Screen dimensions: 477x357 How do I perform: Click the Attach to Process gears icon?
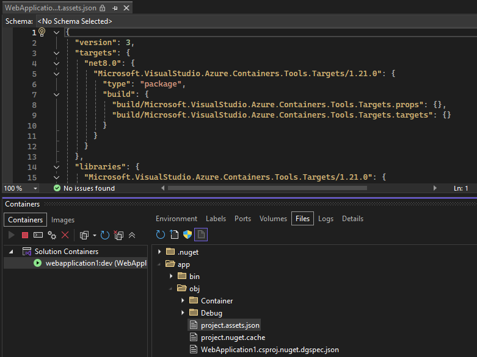pyautogui.click(x=52, y=235)
